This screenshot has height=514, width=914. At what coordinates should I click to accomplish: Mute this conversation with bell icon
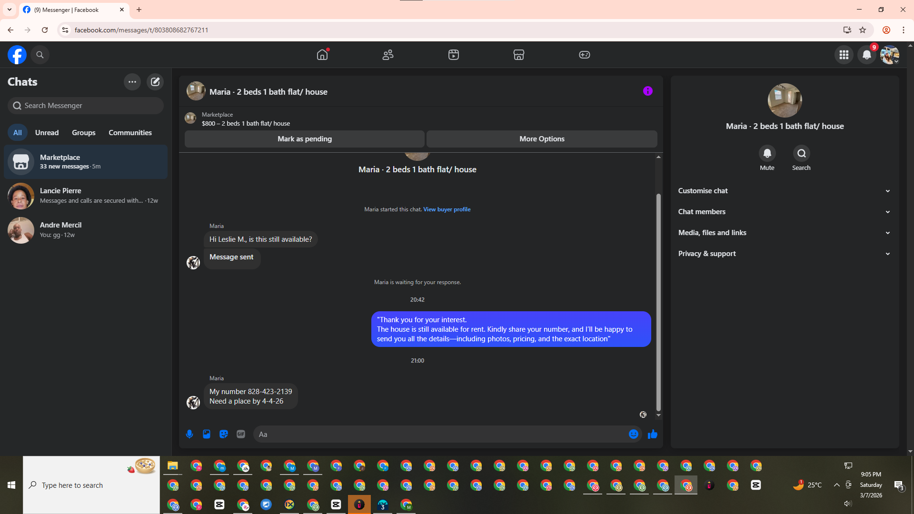767,153
